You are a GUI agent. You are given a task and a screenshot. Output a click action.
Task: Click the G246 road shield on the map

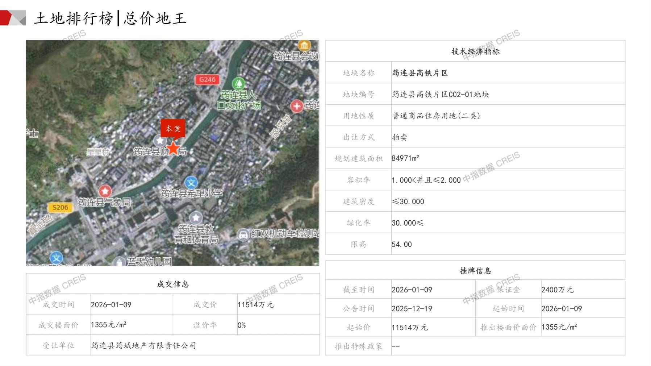(x=207, y=79)
